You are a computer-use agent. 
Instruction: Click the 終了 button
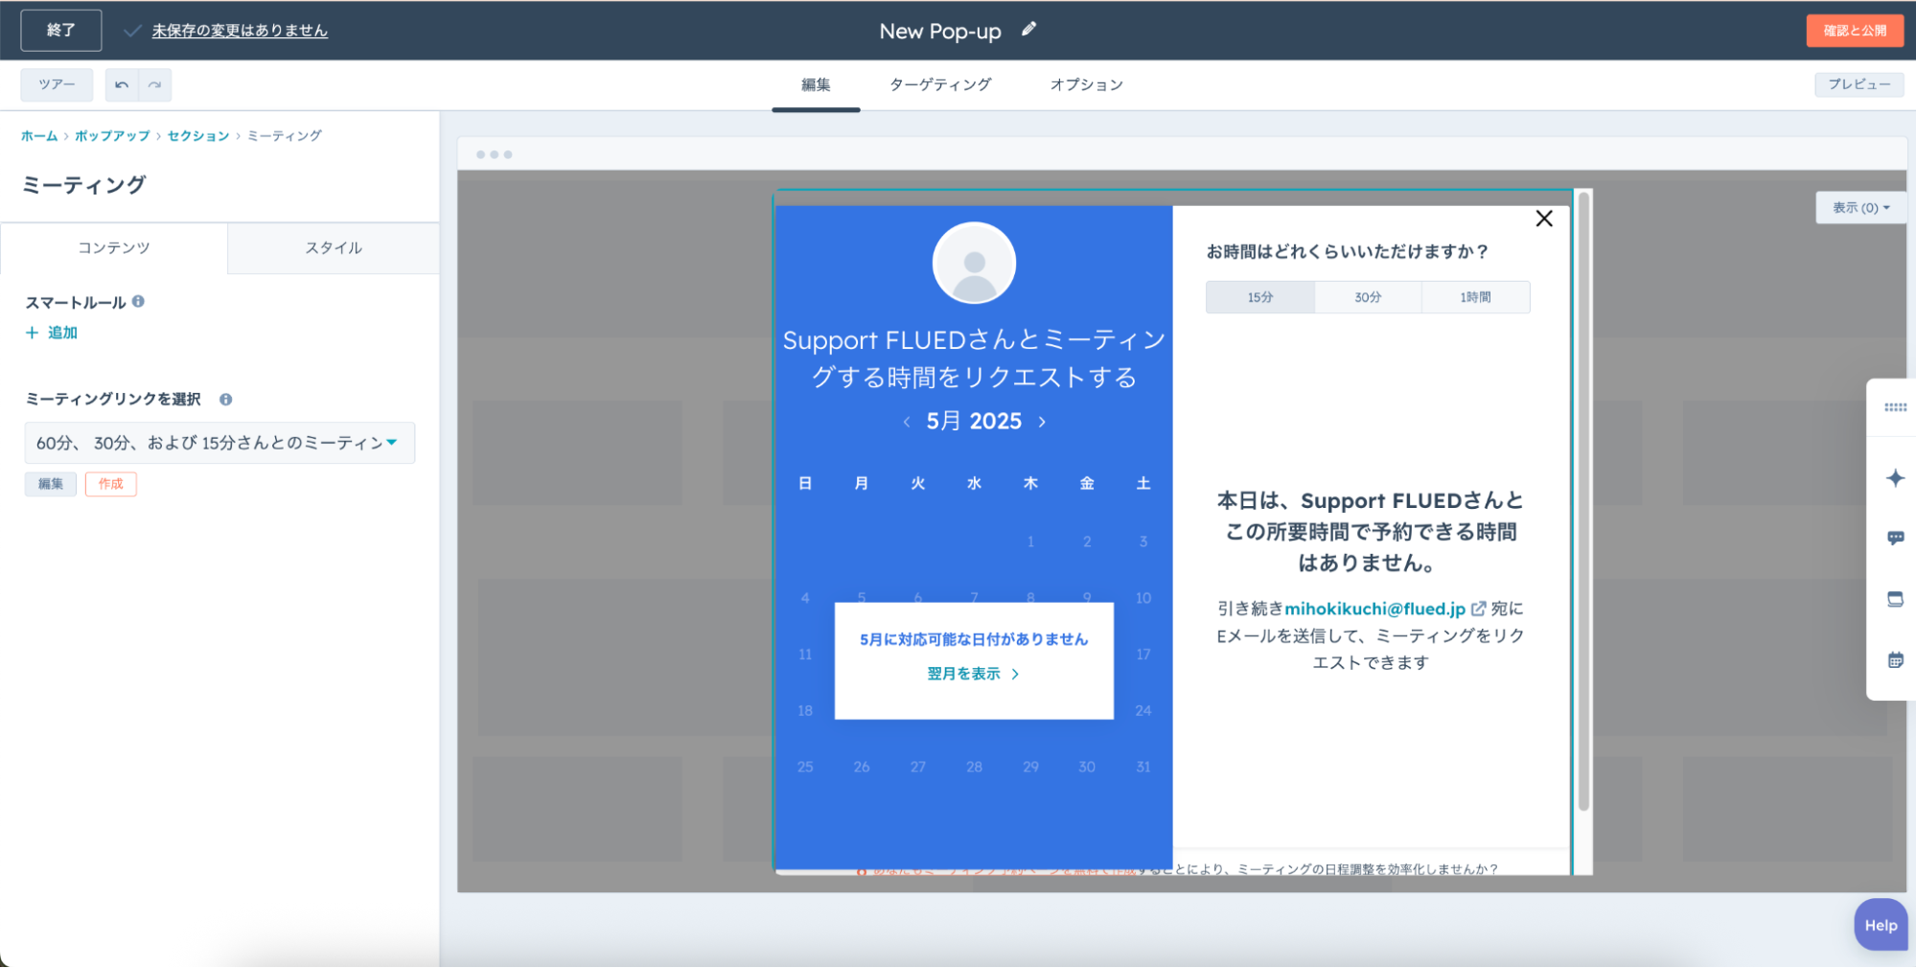[x=61, y=31]
